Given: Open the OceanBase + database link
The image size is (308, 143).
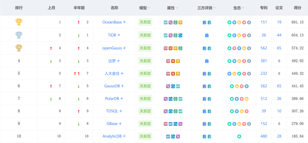Looking at the screenshot, I should click(114, 22).
